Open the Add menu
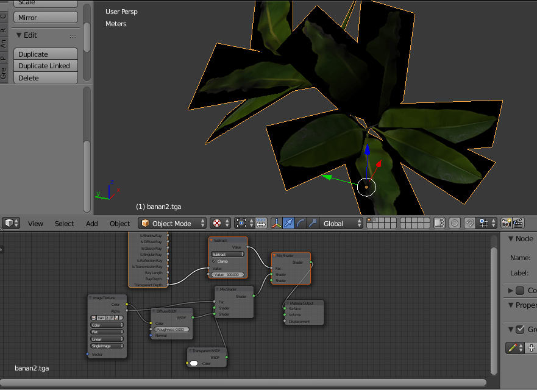Image resolution: width=537 pixels, height=390 pixels. coord(92,224)
